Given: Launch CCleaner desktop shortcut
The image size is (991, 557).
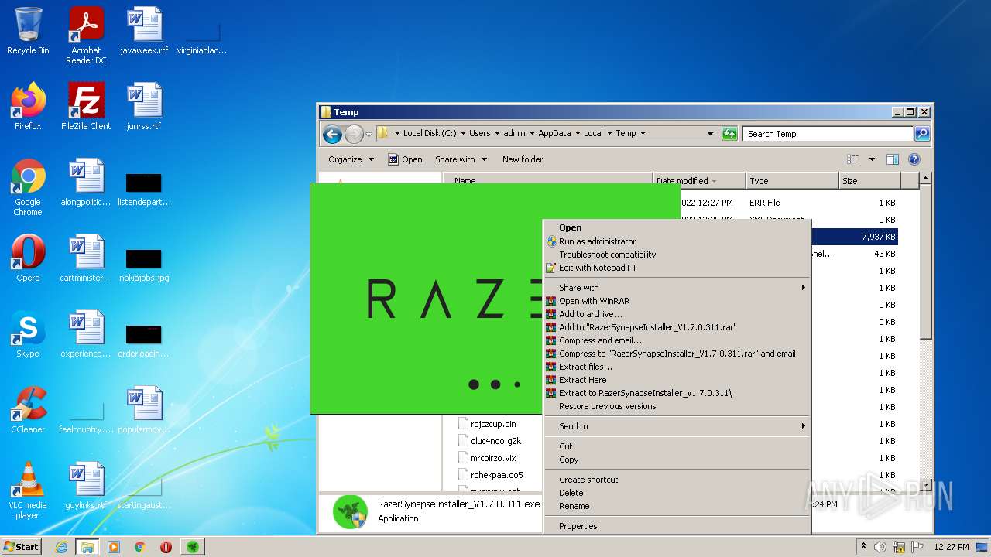Looking at the screenshot, I should pos(28,410).
